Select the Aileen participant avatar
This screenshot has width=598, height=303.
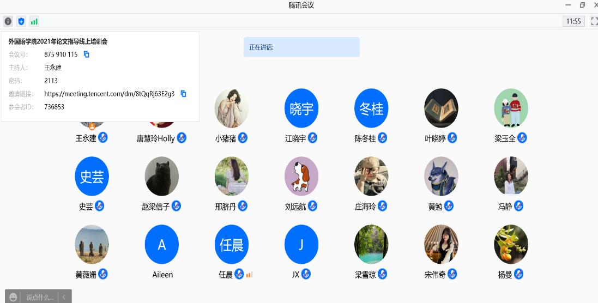[162, 244]
